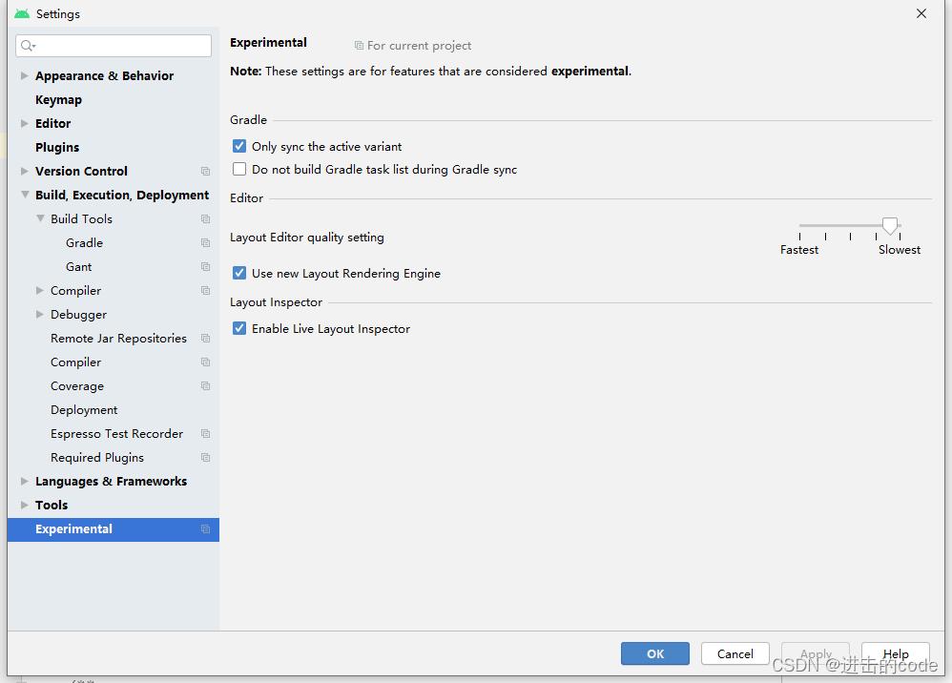Image resolution: width=952 pixels, height=683 pixels.
Task: Set quality slider to Fastest tick
Action: point(800,237)
